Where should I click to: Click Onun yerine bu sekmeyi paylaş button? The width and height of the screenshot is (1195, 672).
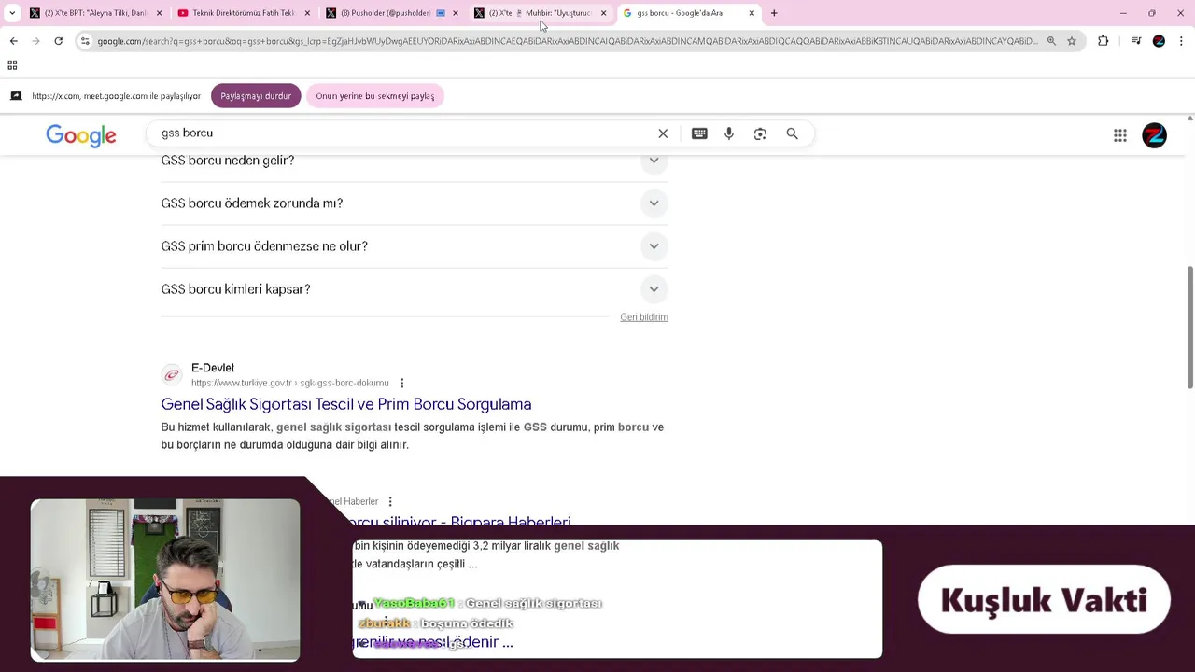click(x=374, y=96)
